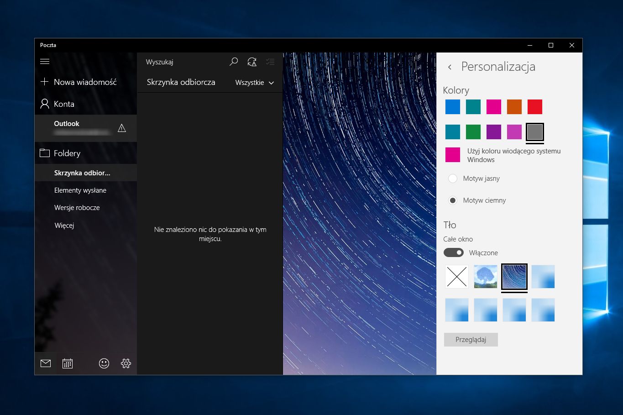Go back from Personalizacja with the arrow
This screenshot has height=415, width=623.
pyautogui.click(x=450, y=67)
